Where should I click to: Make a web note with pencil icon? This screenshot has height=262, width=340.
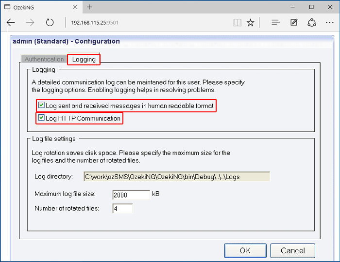coord(294,22)
